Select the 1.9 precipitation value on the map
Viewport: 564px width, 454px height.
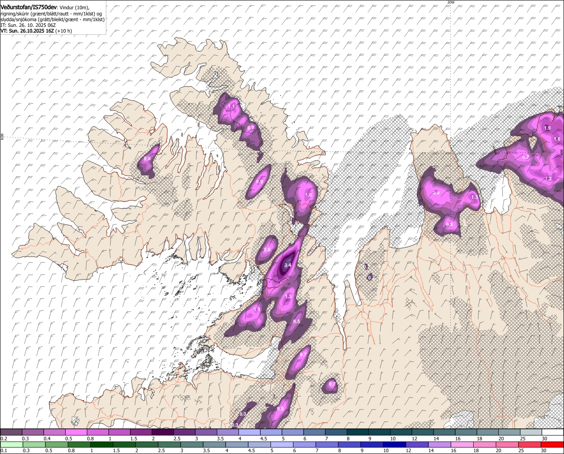coord(547,128)
